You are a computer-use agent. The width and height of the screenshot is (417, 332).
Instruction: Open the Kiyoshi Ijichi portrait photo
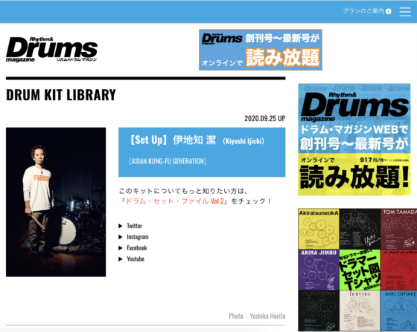pos(56,202)
